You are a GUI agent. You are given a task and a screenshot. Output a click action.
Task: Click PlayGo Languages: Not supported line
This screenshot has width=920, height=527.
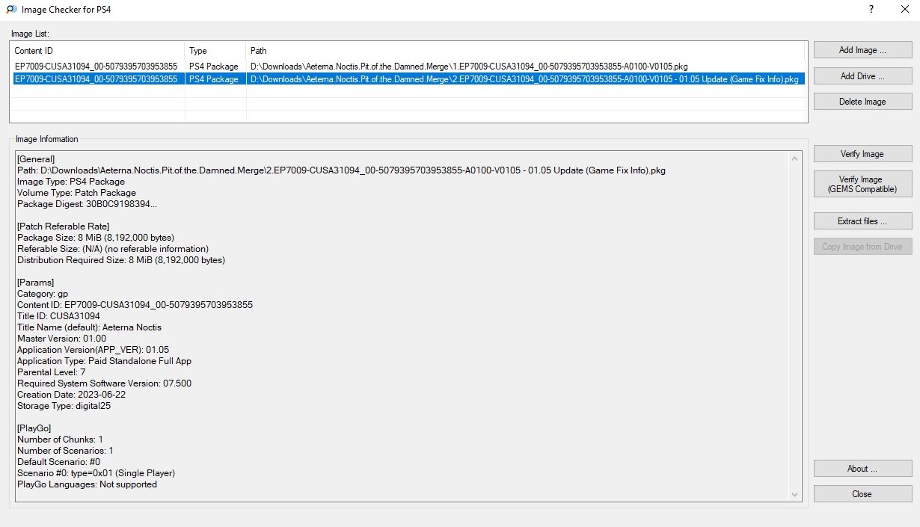(88, 484)
